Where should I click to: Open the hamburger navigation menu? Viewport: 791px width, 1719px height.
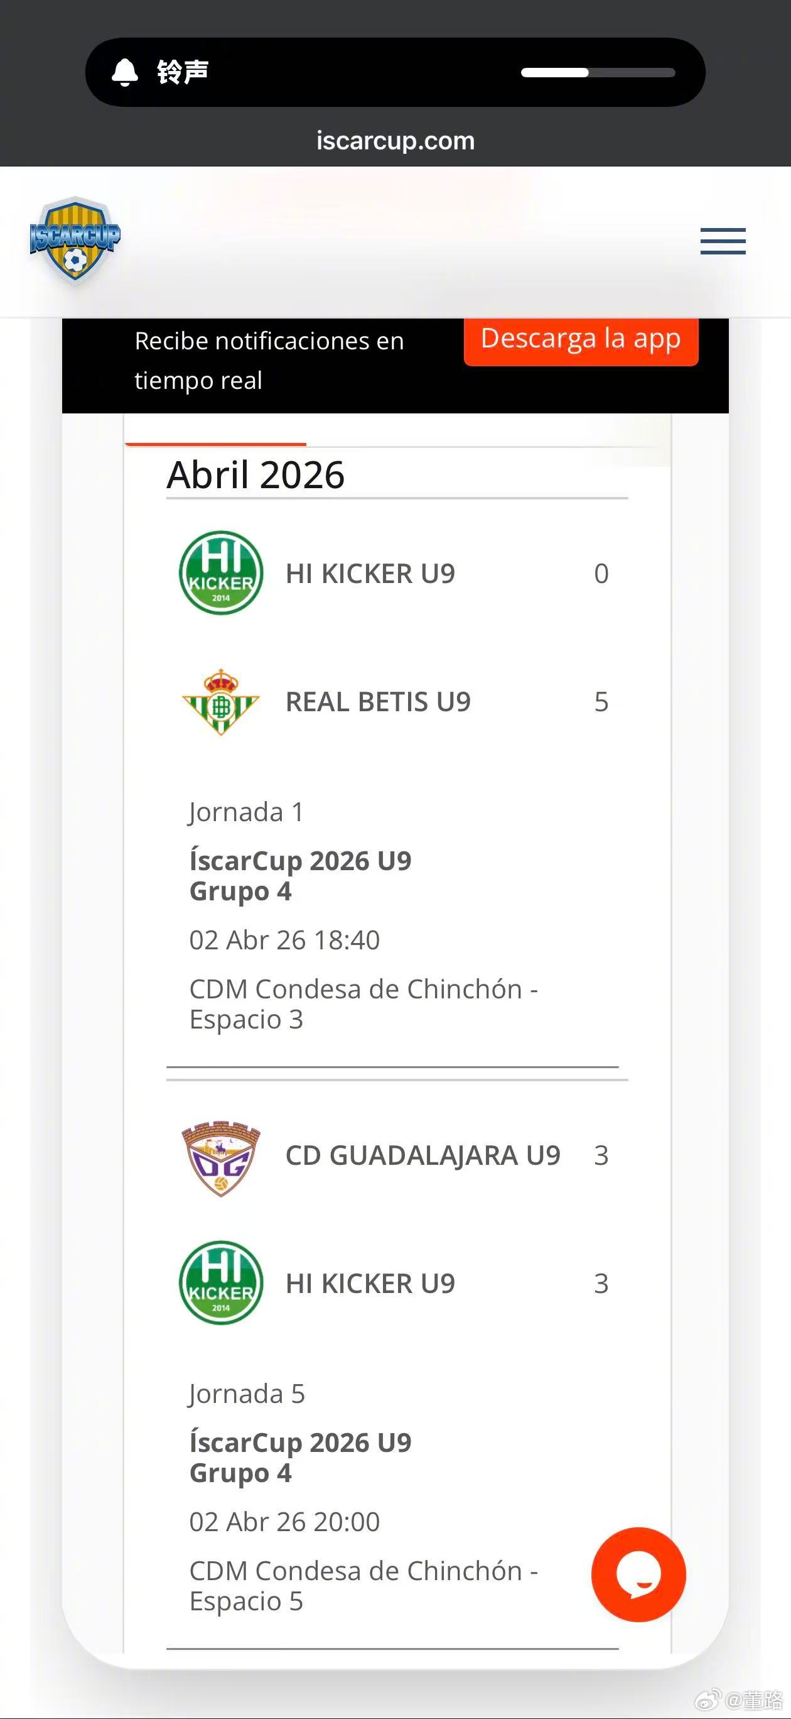(x=723, y=241)
